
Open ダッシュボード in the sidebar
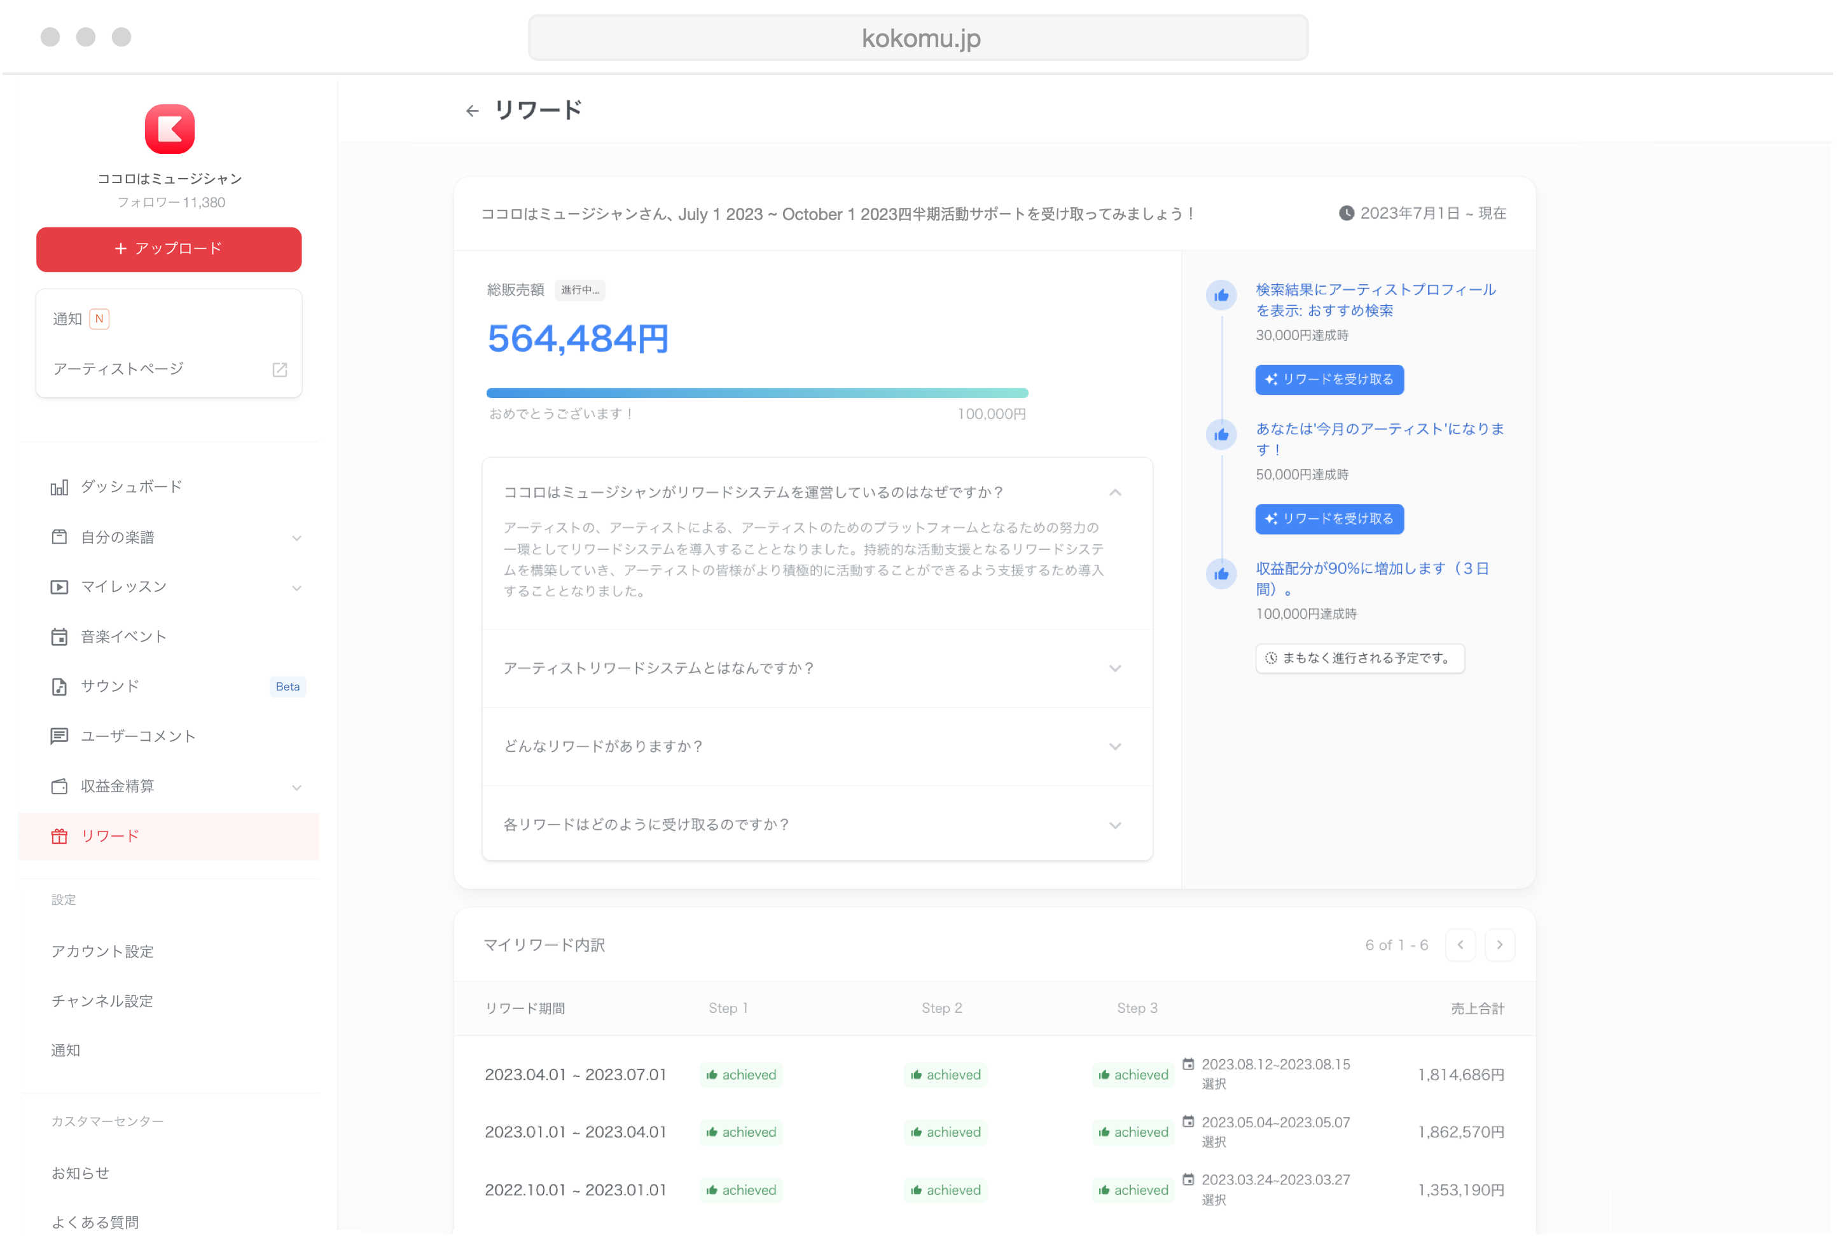tap(169, 487)
